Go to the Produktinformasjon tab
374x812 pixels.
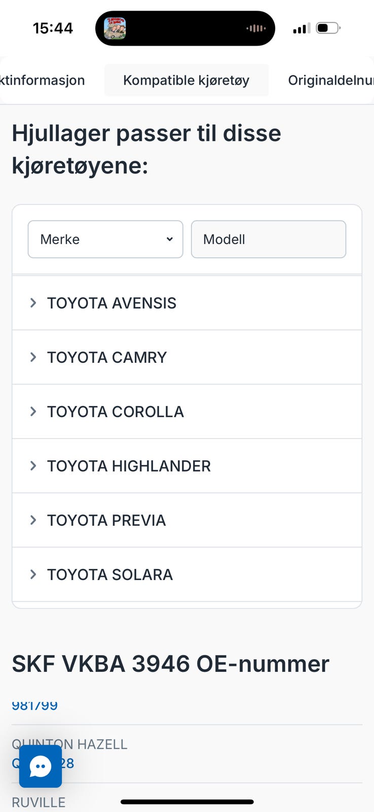(43, 80)
